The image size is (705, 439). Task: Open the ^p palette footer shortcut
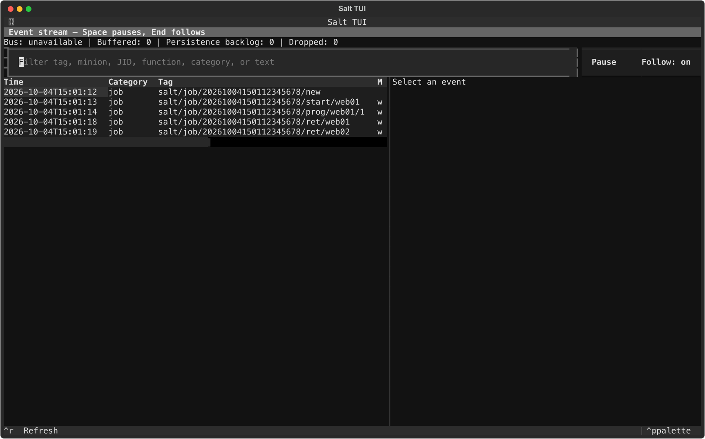click(x=669, y=431)
